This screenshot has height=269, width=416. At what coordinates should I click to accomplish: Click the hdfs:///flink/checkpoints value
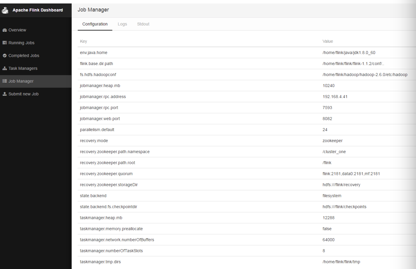click(344, 207)
